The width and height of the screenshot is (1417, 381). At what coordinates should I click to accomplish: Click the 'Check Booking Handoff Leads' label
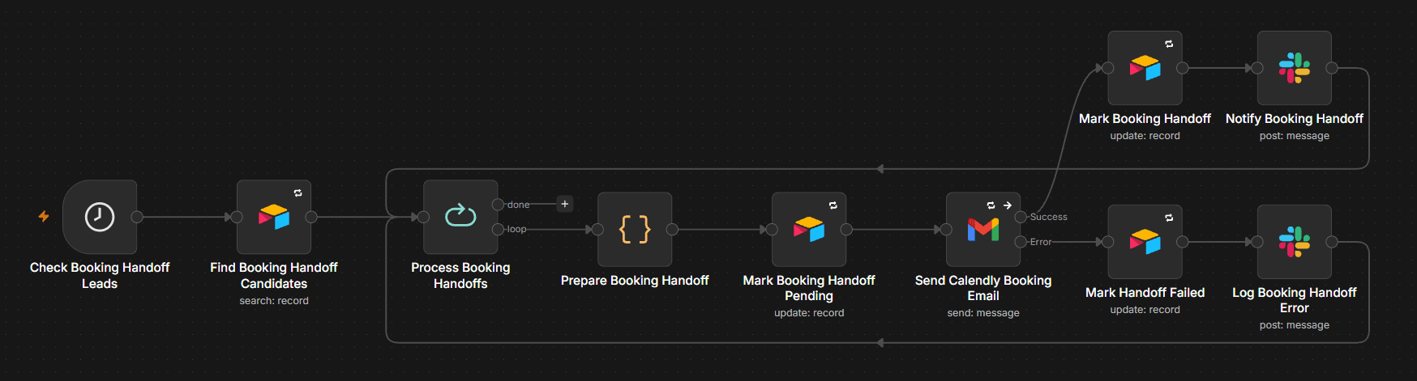point(100,275)
